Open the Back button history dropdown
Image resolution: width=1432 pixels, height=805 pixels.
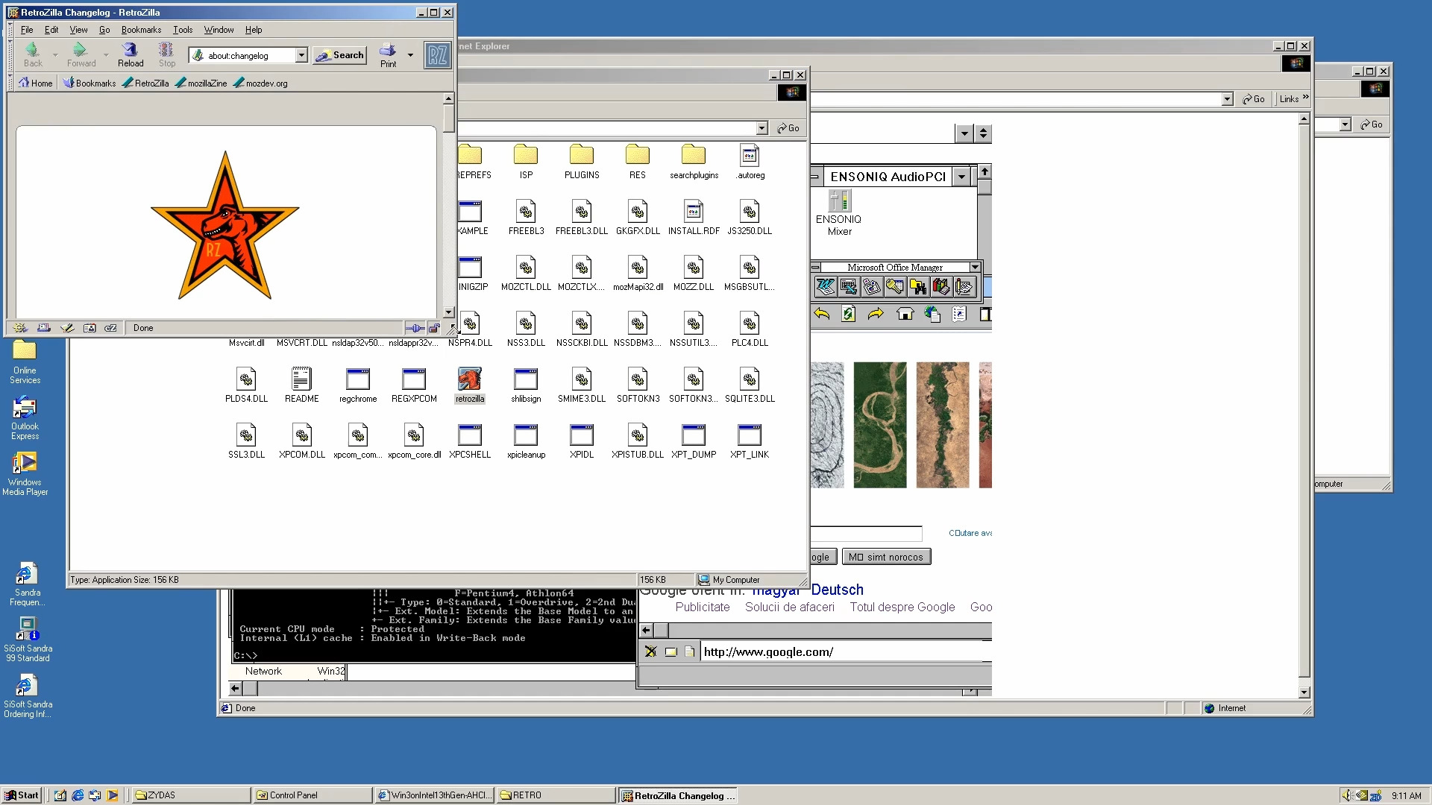click(x=55, y=55)
